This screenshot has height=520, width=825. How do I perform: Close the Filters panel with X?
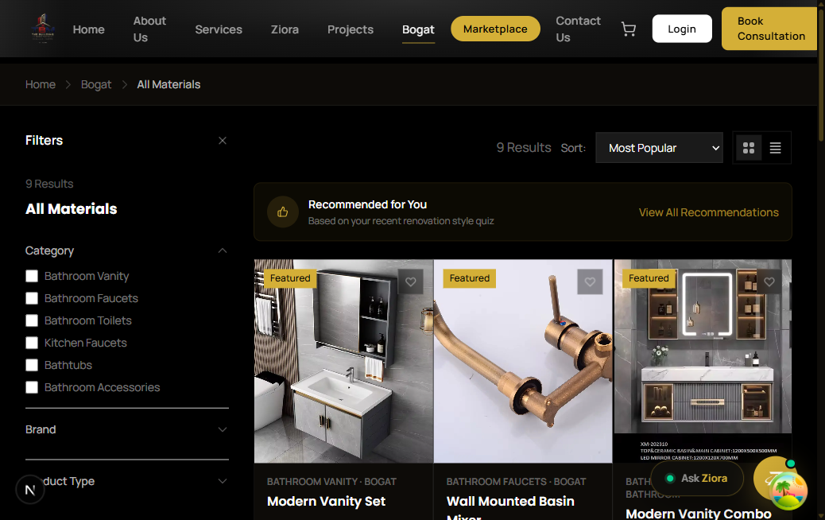click(223, 141)
